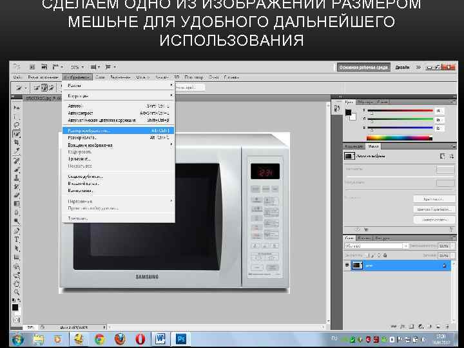This screenshot has width=464, height=348.
Task: Launch Mini Bridge from application bar
Action: [x=44, y=67]
